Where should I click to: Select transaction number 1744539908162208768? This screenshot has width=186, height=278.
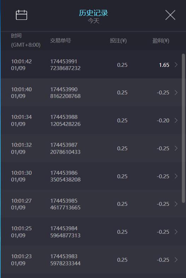[x=65, y=93]
